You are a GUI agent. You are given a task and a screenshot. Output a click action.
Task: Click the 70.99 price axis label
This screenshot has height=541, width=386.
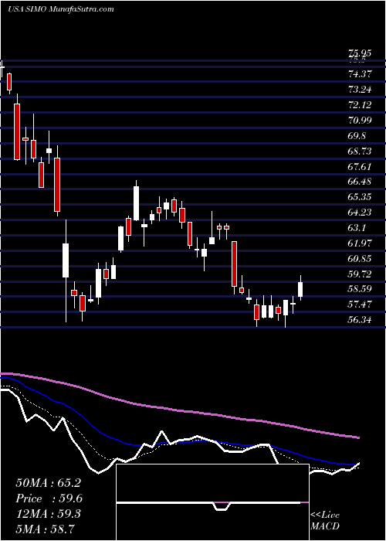tap(360, 120)
